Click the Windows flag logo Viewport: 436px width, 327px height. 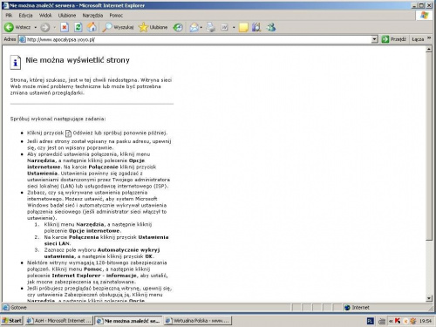pos(424,15)
